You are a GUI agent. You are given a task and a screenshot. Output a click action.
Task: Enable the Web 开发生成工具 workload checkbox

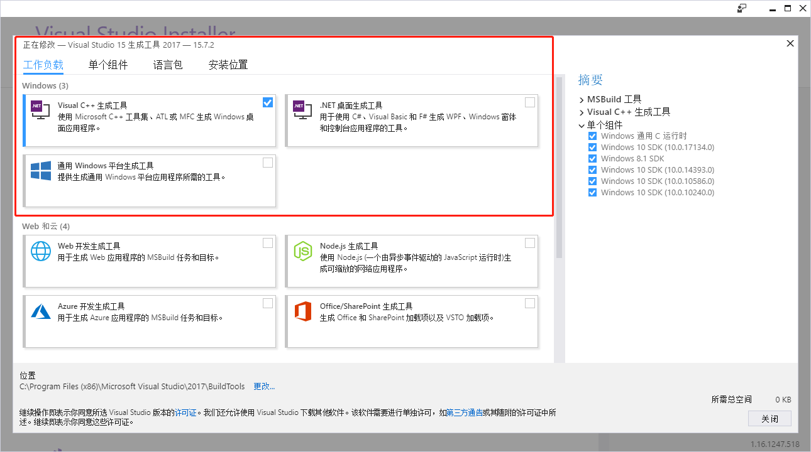(x=268, y=243)
